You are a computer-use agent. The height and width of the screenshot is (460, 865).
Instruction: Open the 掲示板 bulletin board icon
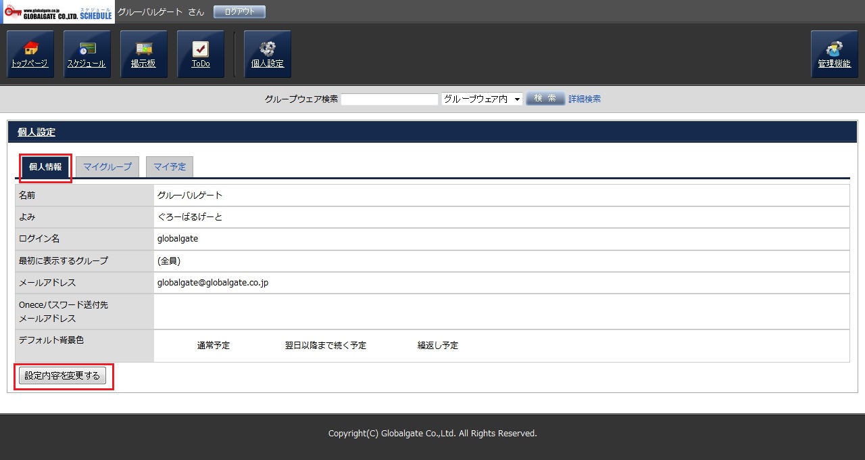143,54
